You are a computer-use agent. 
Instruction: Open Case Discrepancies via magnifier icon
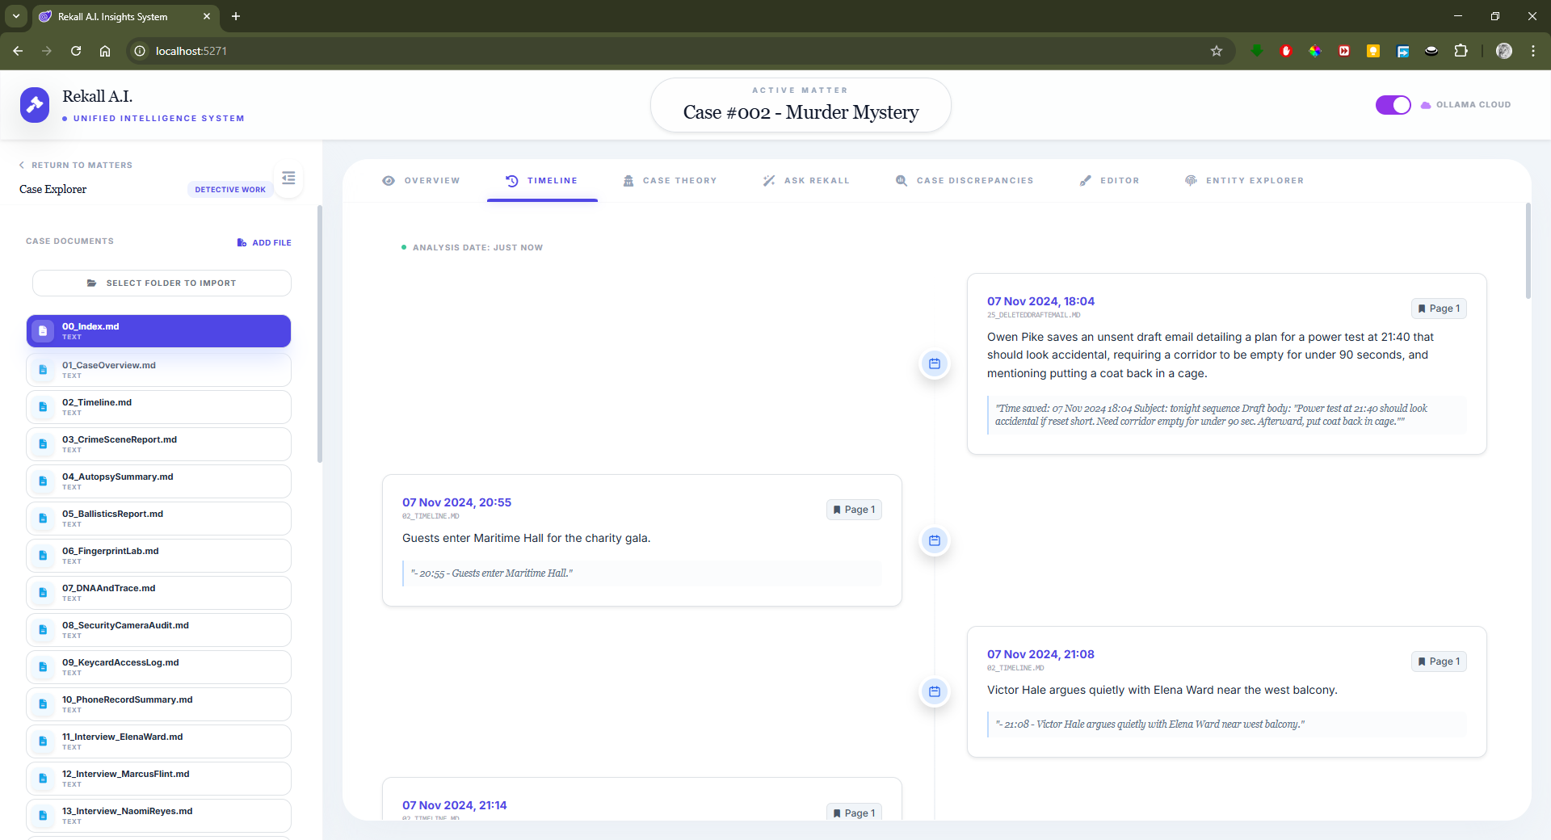point(902,180)
